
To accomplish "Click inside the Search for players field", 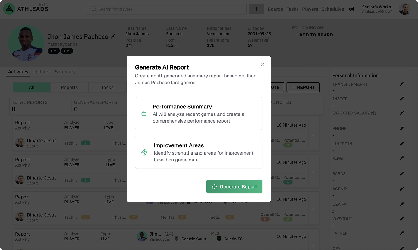I will (166, 9).
